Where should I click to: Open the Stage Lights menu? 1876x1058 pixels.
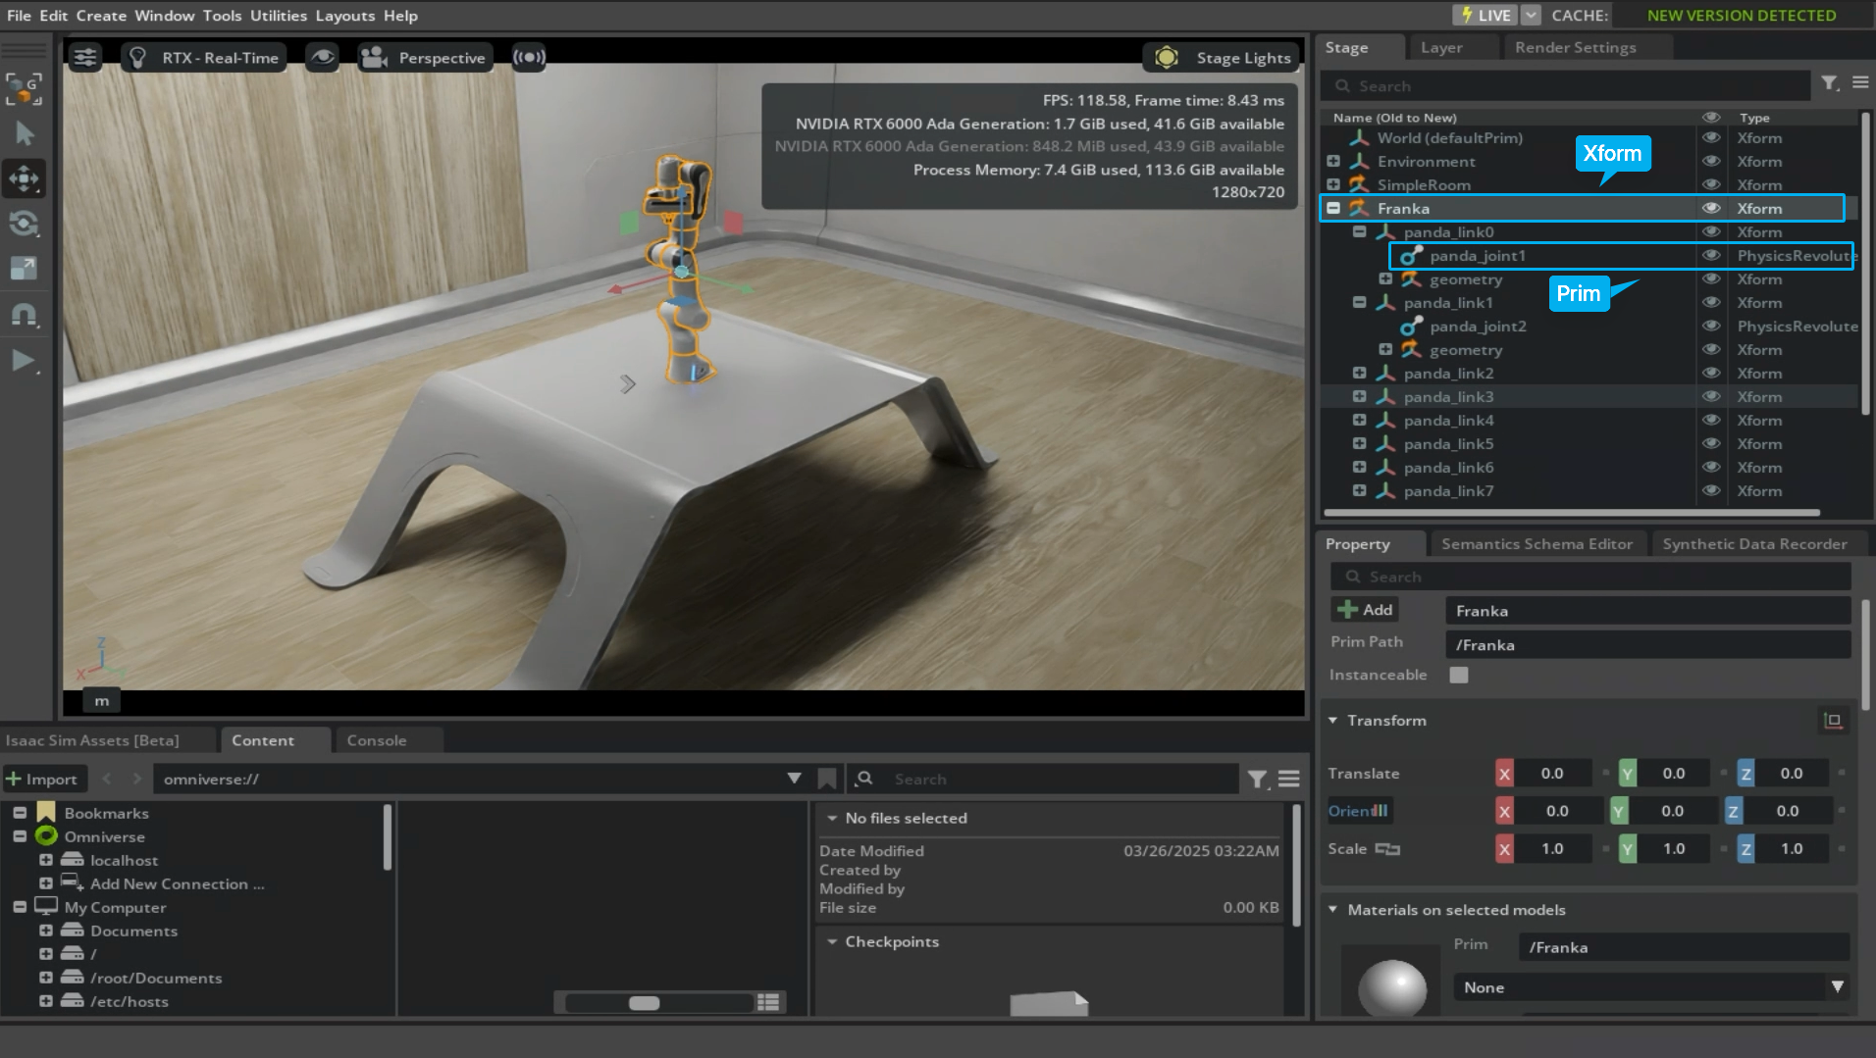(1222, 58)
